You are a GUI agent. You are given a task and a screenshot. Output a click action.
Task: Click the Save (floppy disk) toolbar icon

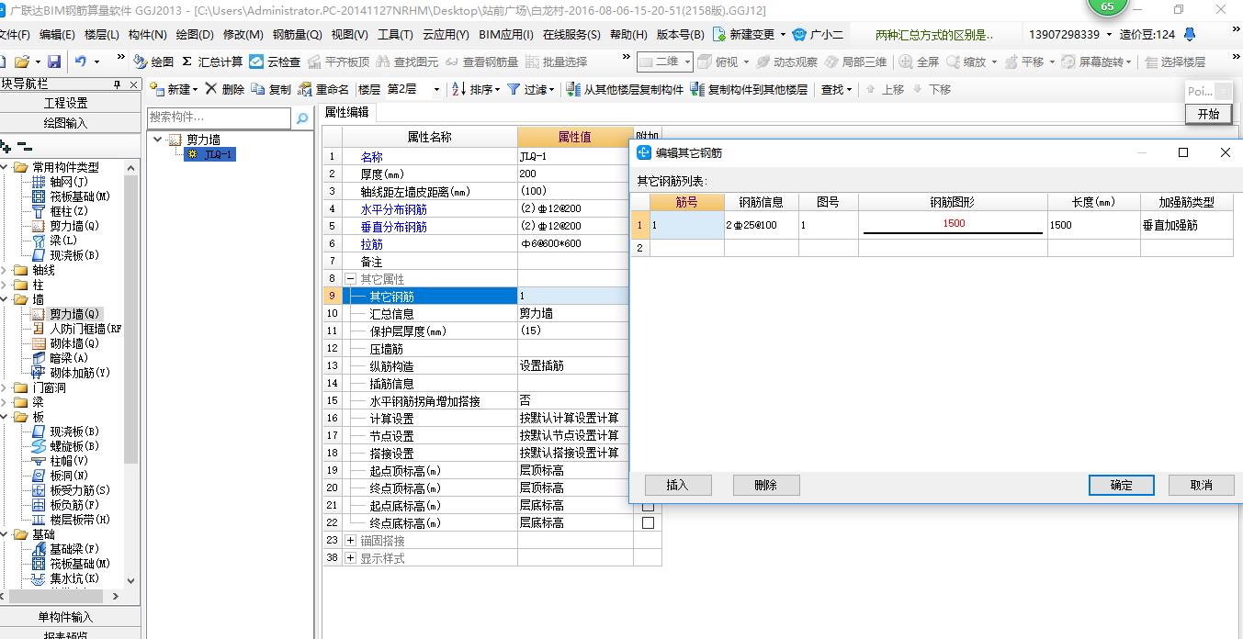53,62
